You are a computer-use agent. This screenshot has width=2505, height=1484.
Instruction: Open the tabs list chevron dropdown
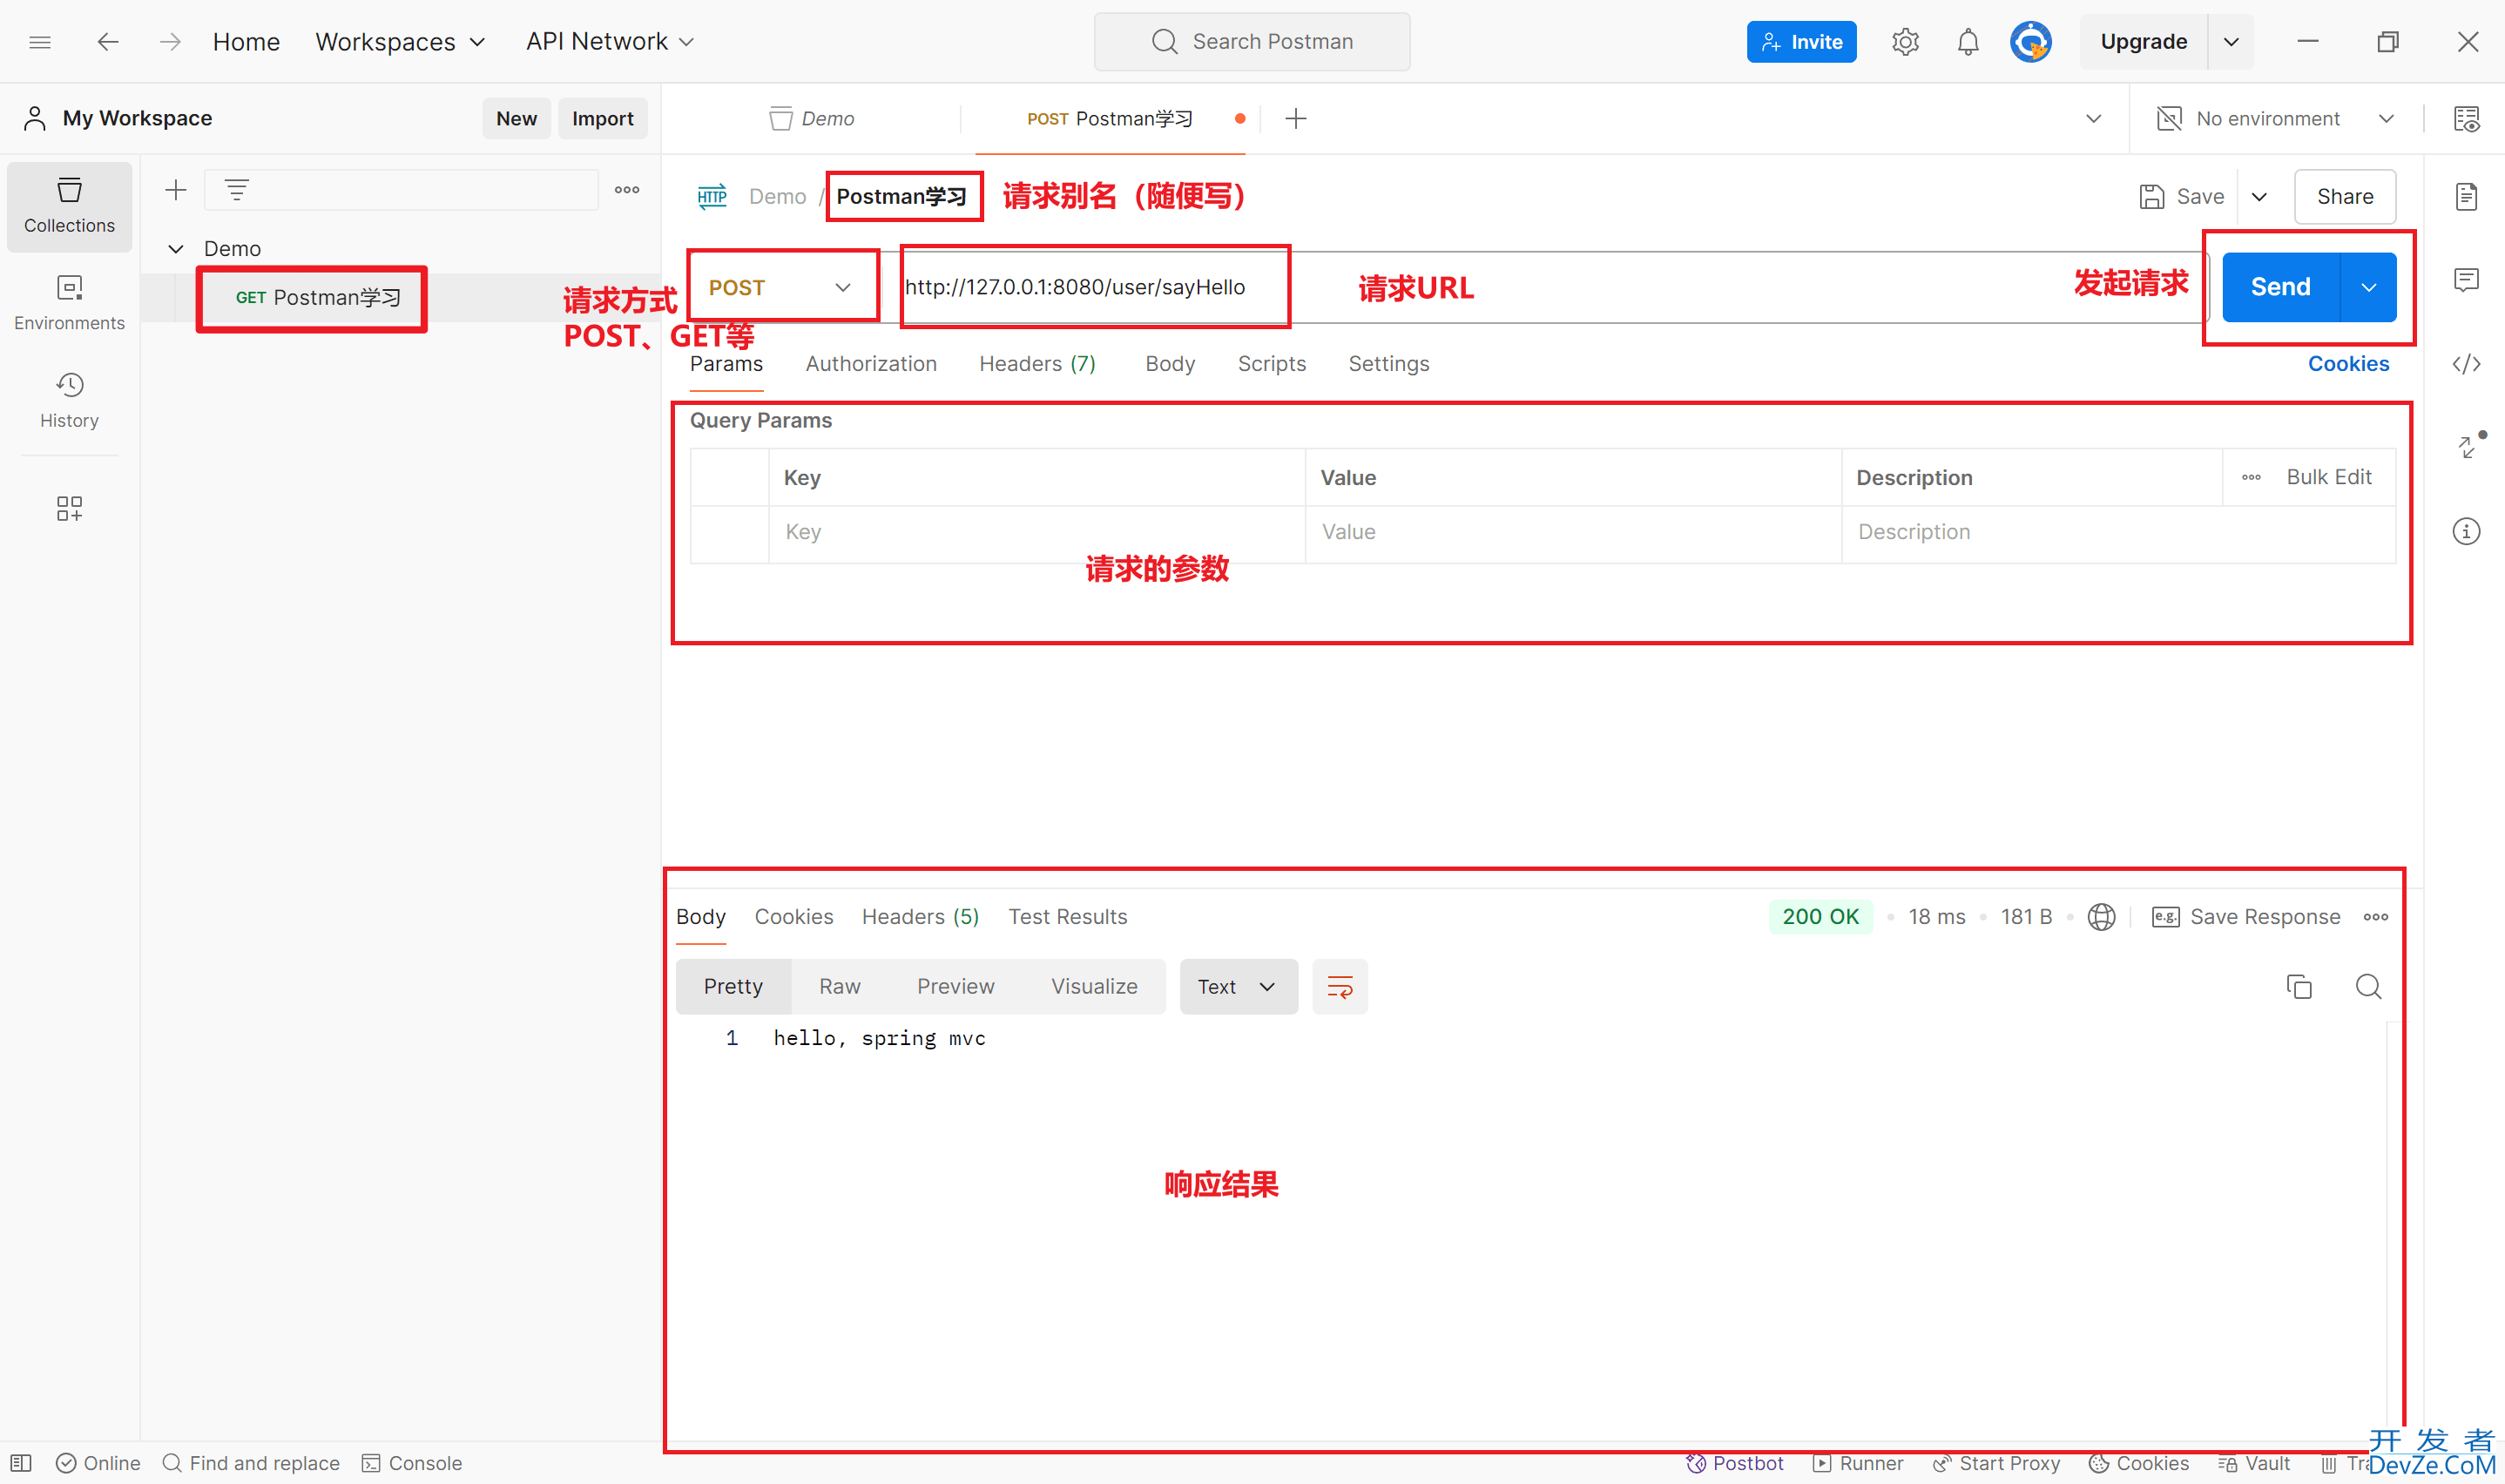[x=2093, y=119]
